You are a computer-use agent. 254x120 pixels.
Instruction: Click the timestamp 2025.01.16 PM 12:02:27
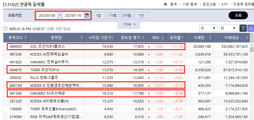point(27,29)
